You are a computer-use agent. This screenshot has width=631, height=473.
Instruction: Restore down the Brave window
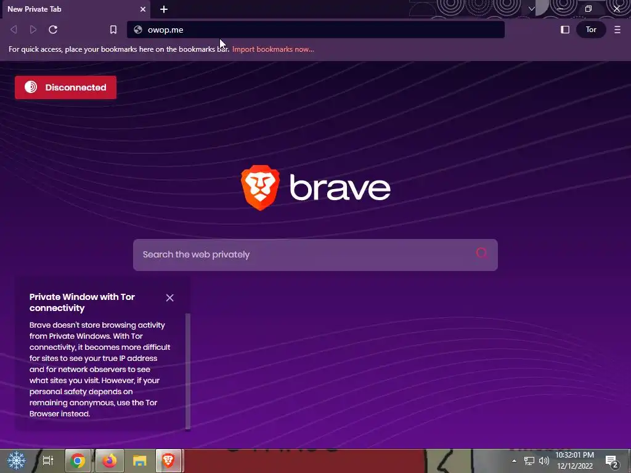tap(588, 9)
